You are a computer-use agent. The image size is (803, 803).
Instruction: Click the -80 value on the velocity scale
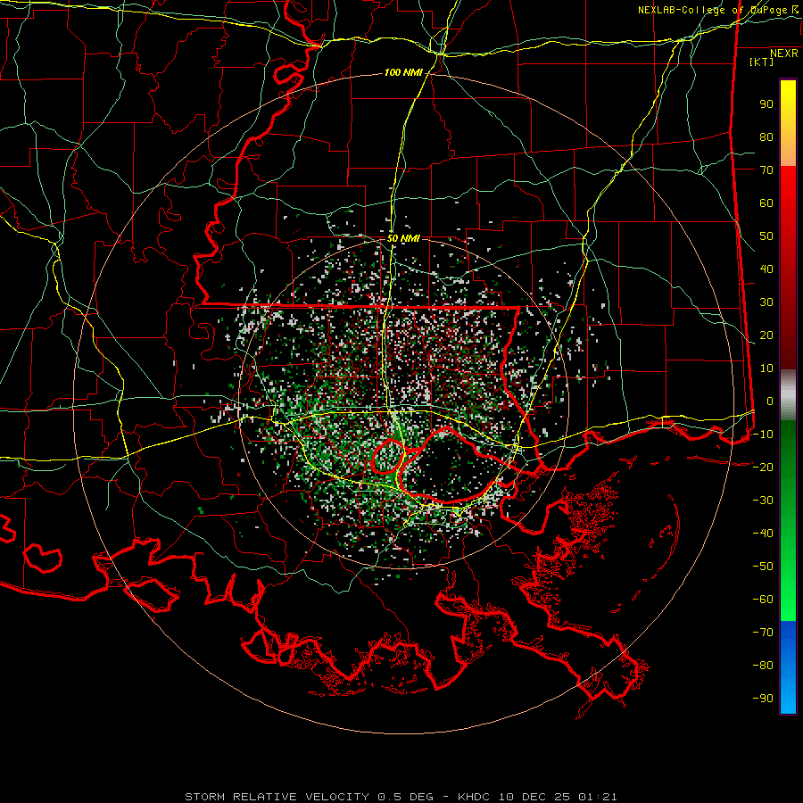pyautogui.click(x=763, y=666)
